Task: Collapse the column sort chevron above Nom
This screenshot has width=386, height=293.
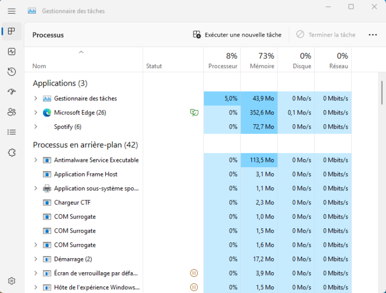Action: (x=81, y=52)
